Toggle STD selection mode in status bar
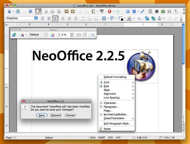Screen dimensions: 190x144 pyautogui.click(x=111, y=138)
